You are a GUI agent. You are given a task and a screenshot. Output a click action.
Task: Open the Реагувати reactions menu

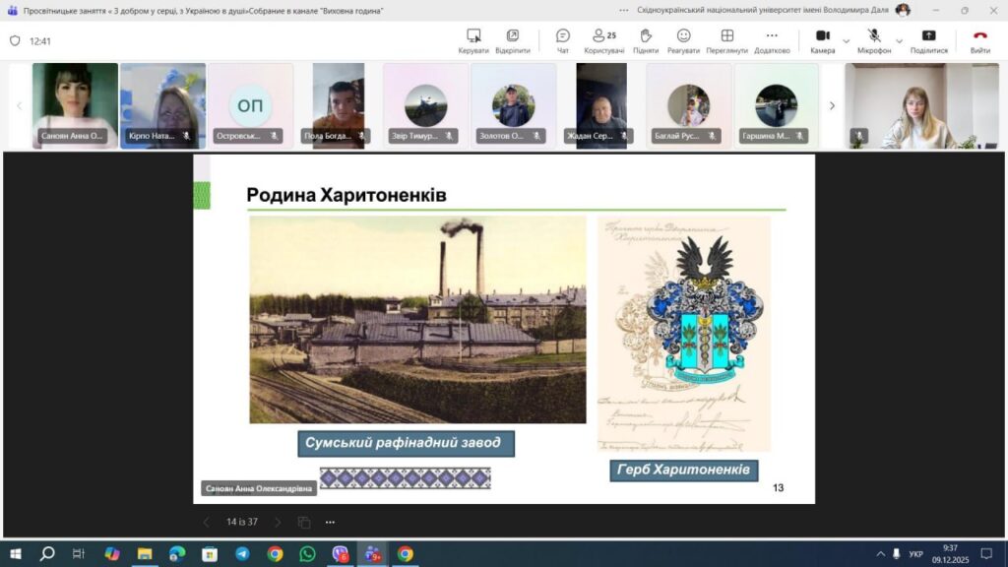(x=683, y=40)
